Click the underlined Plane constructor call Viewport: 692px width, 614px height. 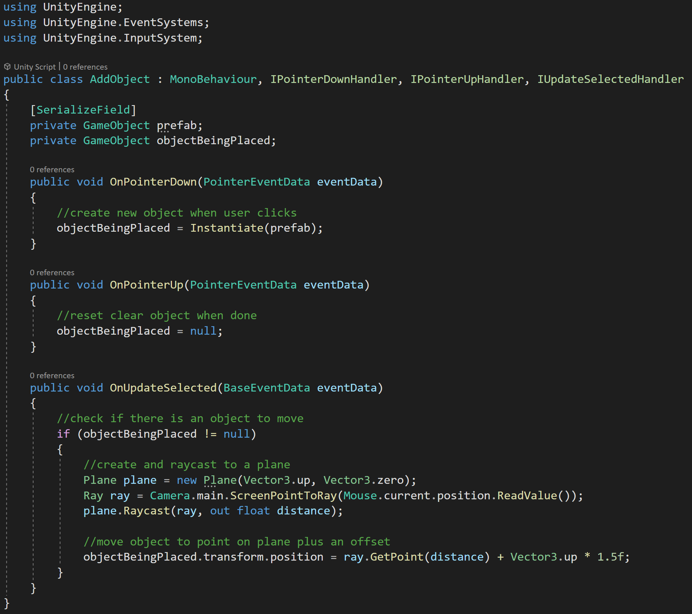coord(221,480)
